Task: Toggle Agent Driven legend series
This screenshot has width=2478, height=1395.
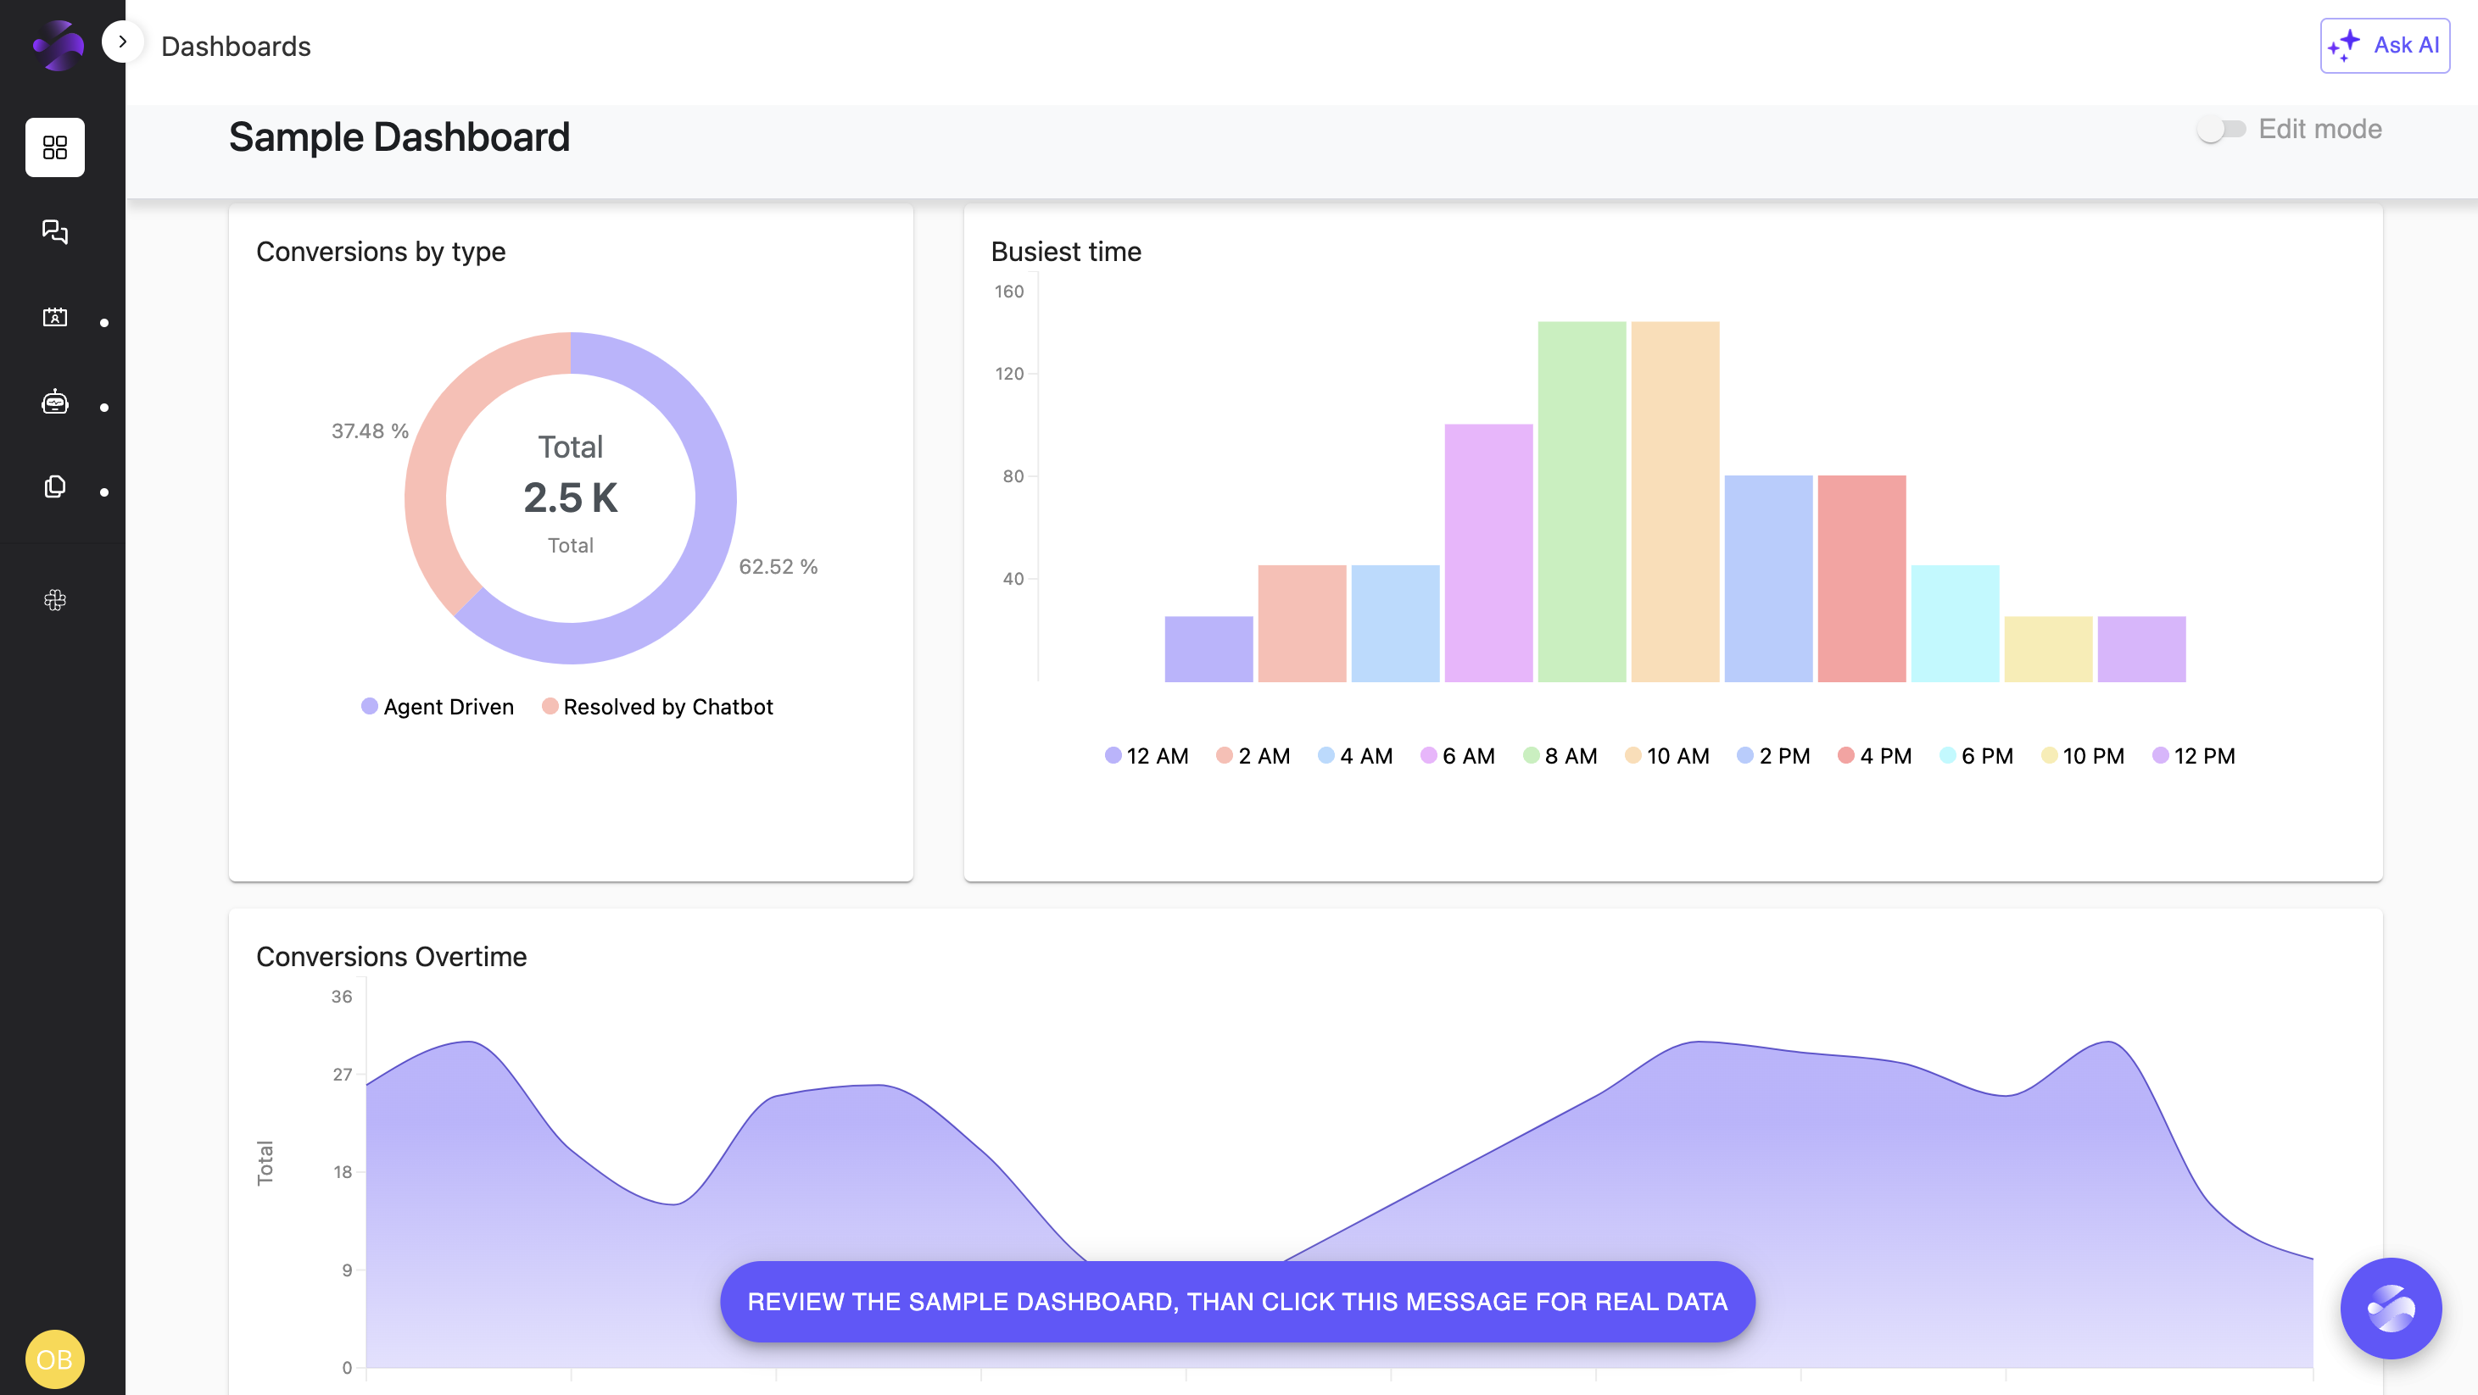Action: click(438, 707)
